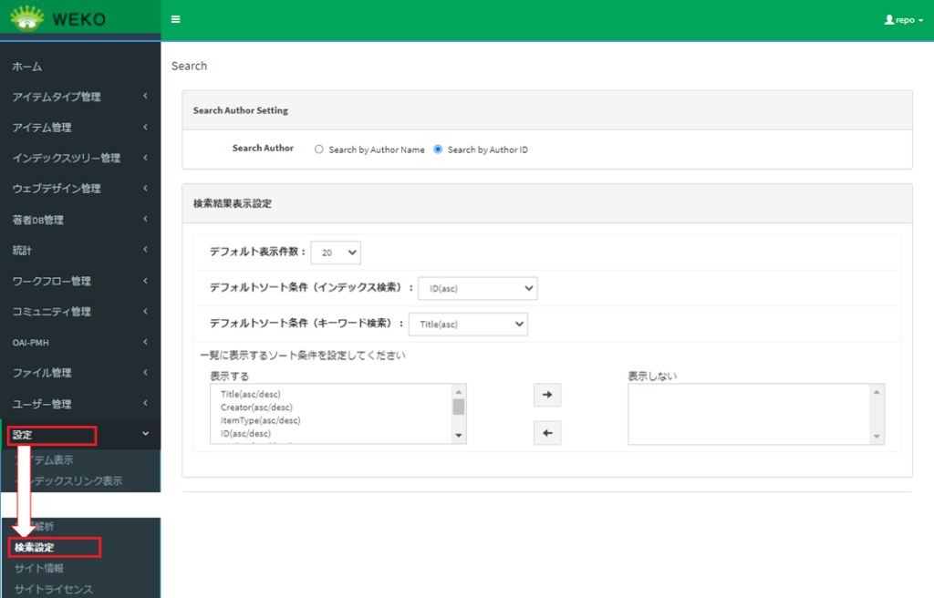Collapse the 設定 menu chevron
This screenshot has width=934, height=598.
click(x=146, y=434)
